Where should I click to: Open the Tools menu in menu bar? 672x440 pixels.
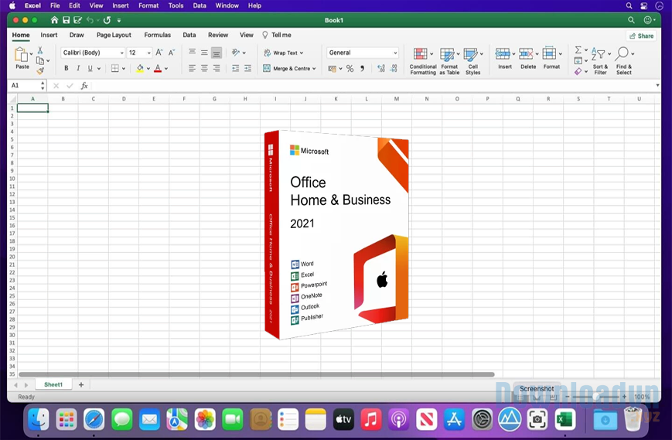click(176, 5)
